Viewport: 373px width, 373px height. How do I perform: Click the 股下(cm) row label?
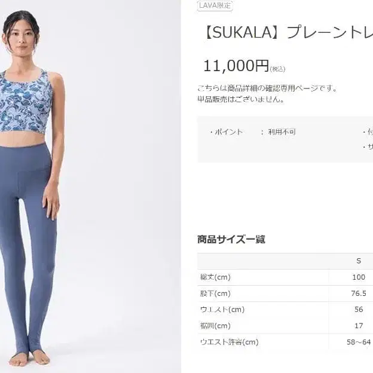(215, 293)
